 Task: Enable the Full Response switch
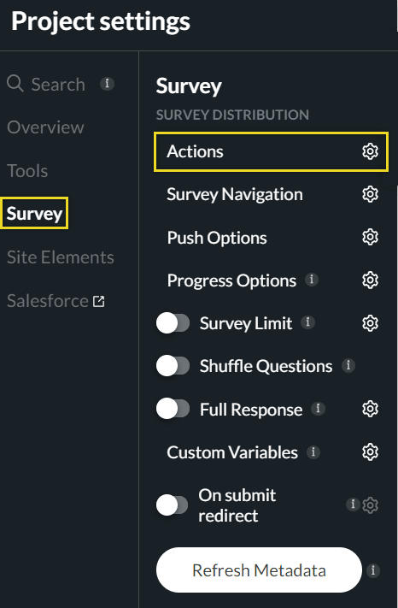pos(173,409)
